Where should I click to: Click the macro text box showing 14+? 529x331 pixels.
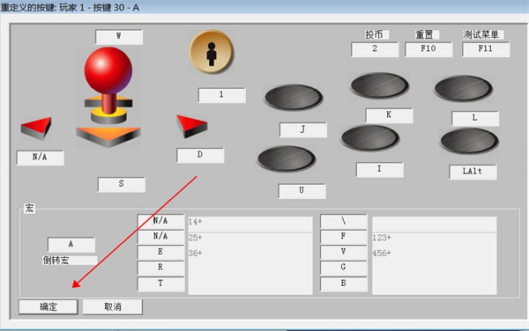coord(250,224)
